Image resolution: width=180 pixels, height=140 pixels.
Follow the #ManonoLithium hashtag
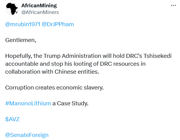(28, 103)
